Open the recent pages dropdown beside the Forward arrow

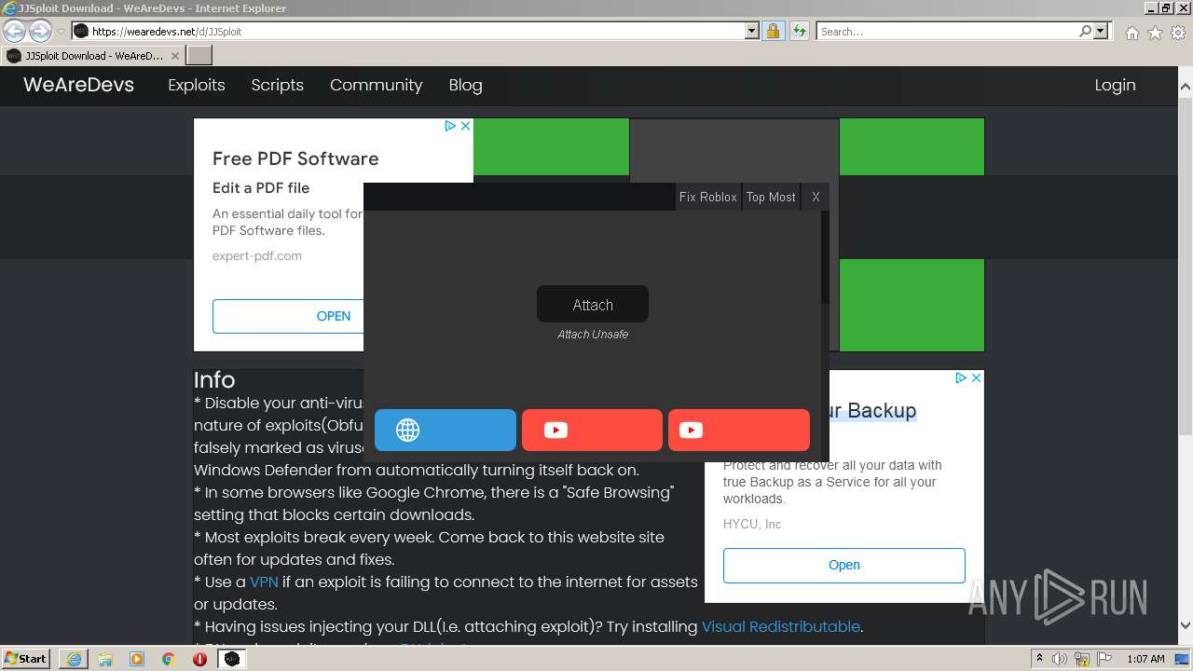61,31
